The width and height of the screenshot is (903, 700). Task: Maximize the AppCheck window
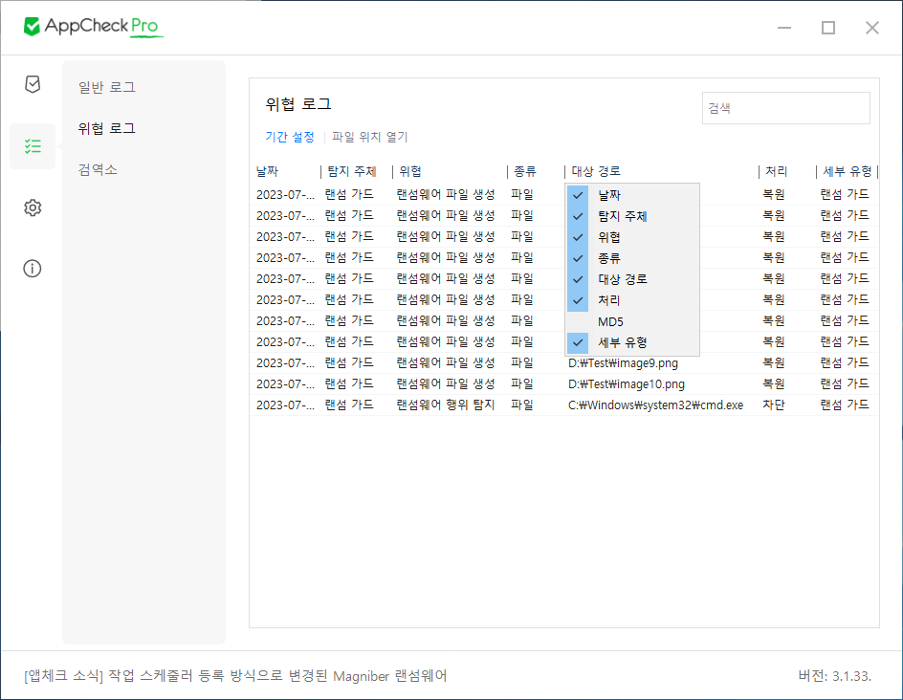[827, 28]
